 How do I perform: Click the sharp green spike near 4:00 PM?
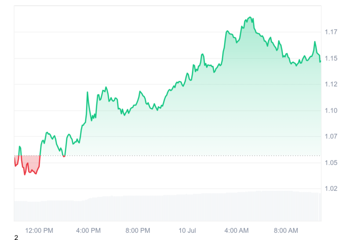click(88, 92)
